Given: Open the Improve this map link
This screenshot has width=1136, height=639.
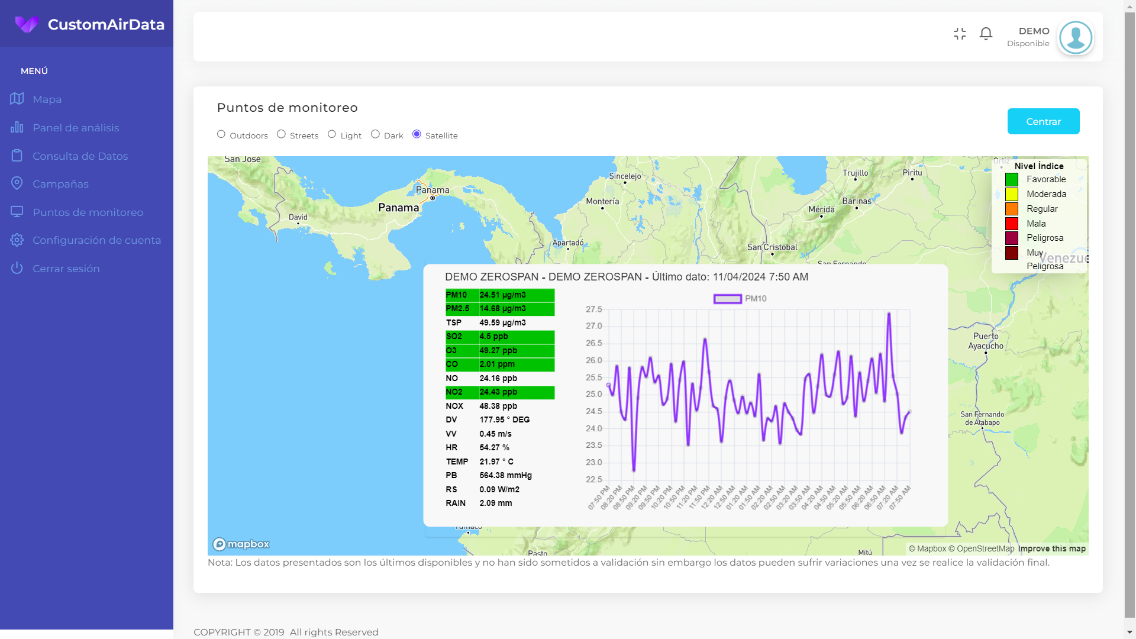Looking at the screenshot, I should [x=1051, y=548].
